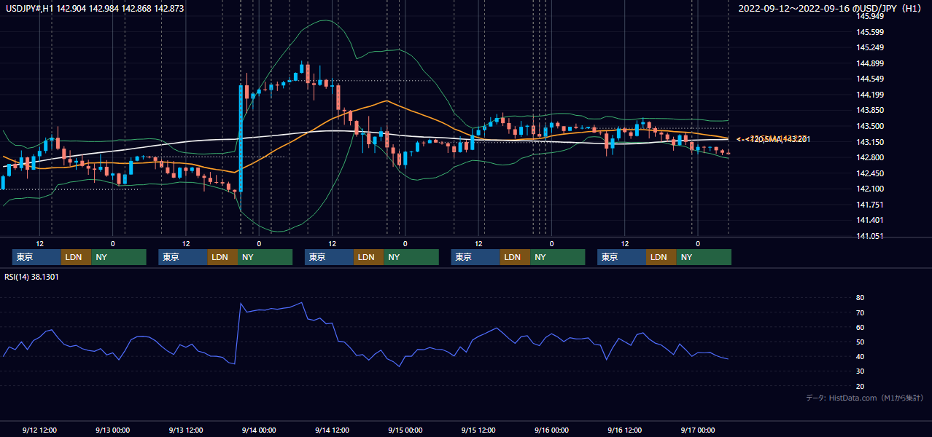The height and width of the screenshot is (437, 932).
Task: Select the NY session block for 9/12
Action: (x=119, y=257)
